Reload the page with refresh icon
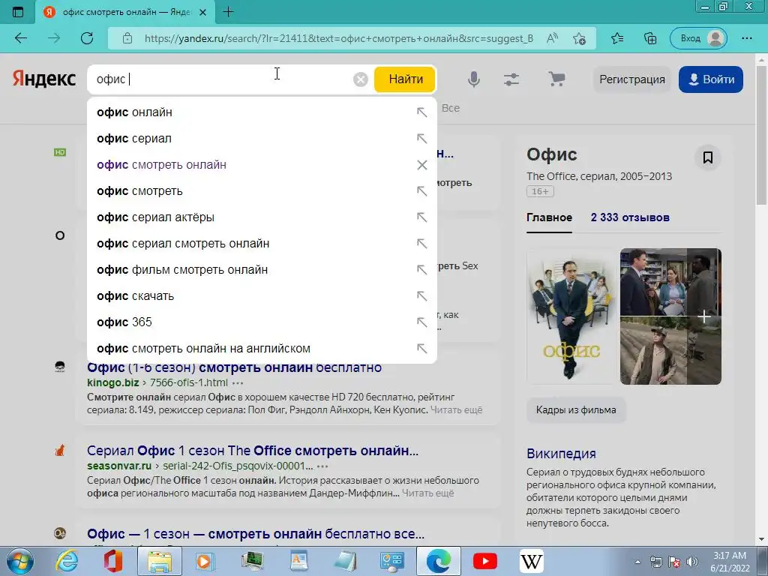The width and height of the screenshot is (768, 576). 87,38
